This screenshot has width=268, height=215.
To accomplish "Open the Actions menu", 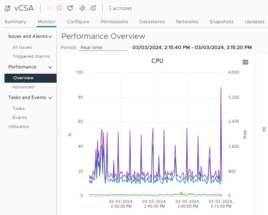I will (x=120, y=9).
